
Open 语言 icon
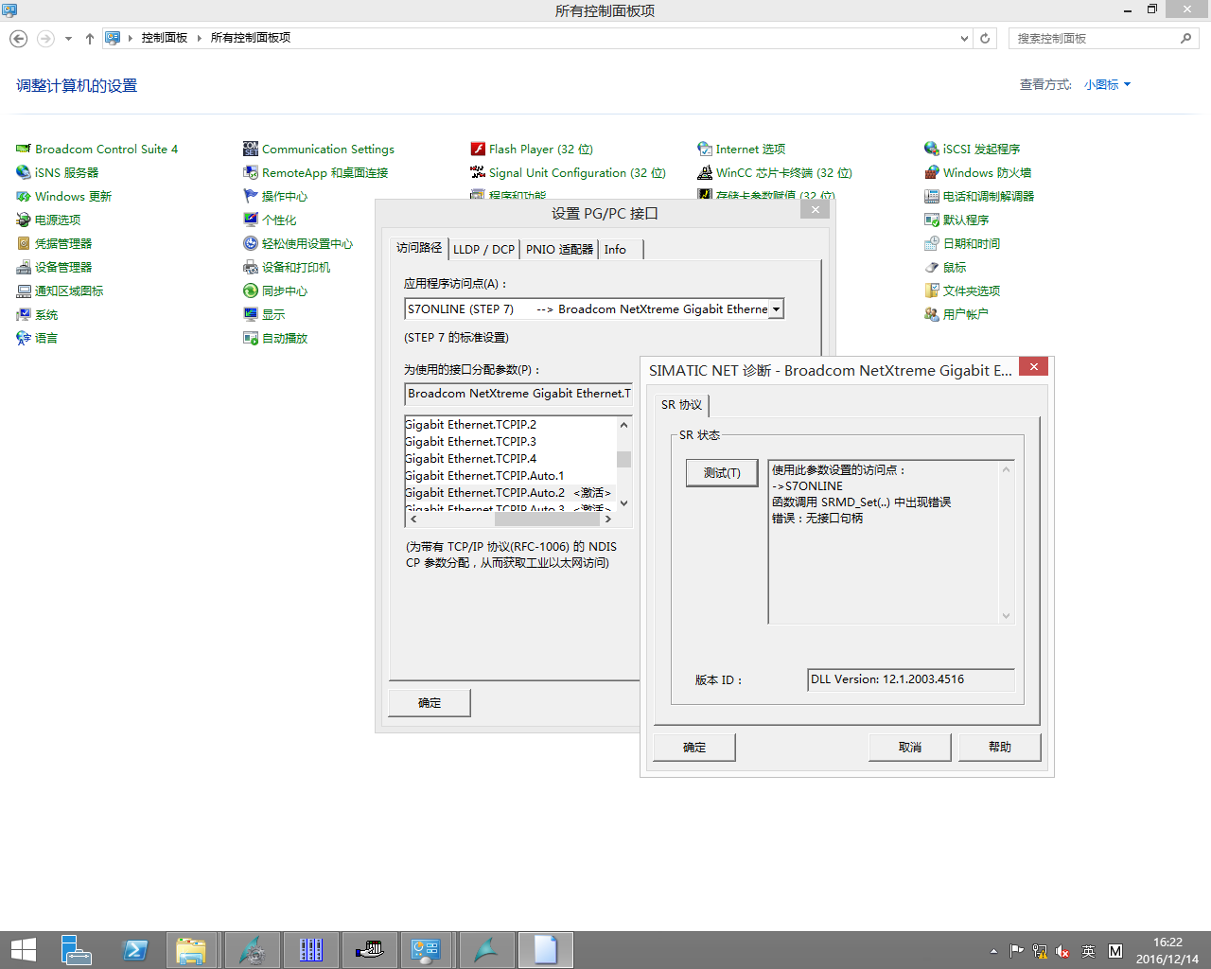24,339
